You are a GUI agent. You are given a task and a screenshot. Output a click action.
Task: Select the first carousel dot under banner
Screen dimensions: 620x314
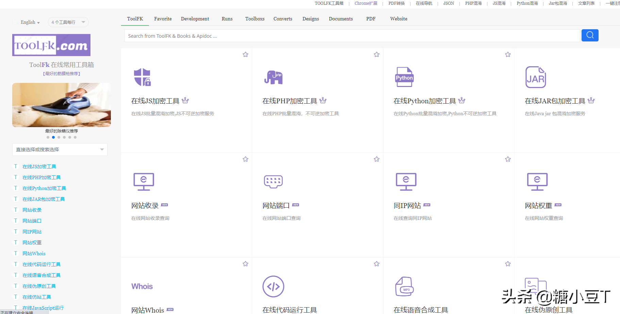point(48,137)
